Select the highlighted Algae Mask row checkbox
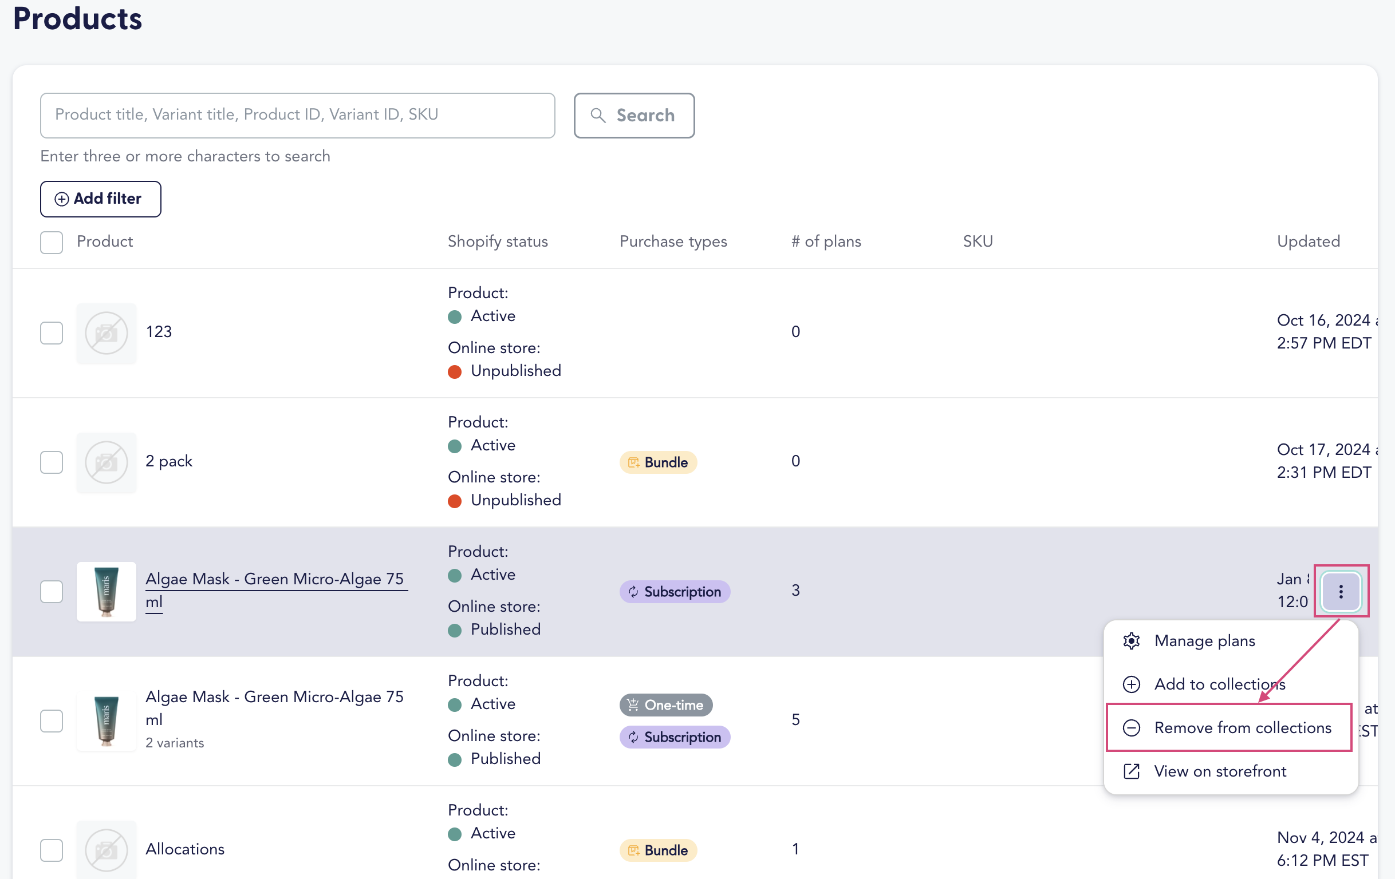Image resolution: width=1395 pixels, height=879 pixels. pos(52,591)
